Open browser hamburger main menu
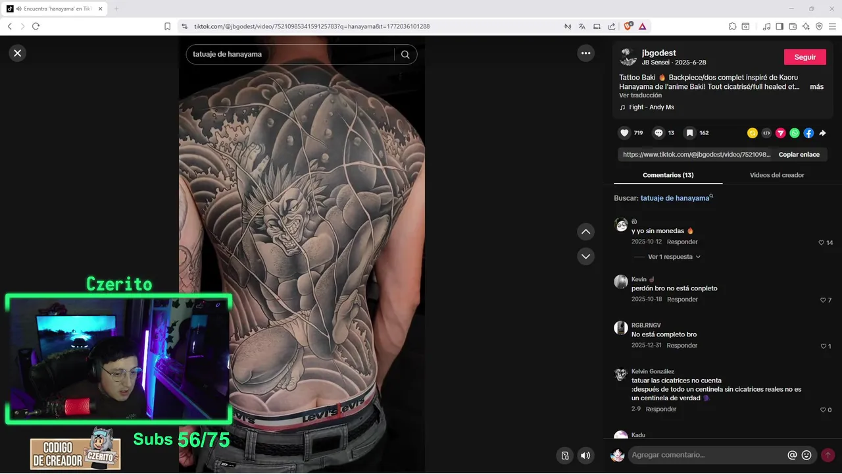 pos(833,26)
